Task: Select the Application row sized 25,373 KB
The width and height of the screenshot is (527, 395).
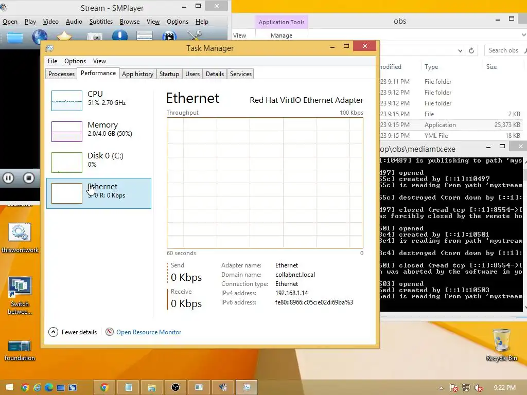Action: tap(451, 125)
